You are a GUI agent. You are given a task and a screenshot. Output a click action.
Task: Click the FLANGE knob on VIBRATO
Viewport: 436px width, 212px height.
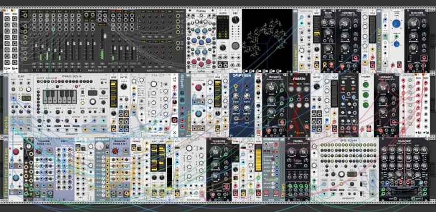tap(307, 89)
